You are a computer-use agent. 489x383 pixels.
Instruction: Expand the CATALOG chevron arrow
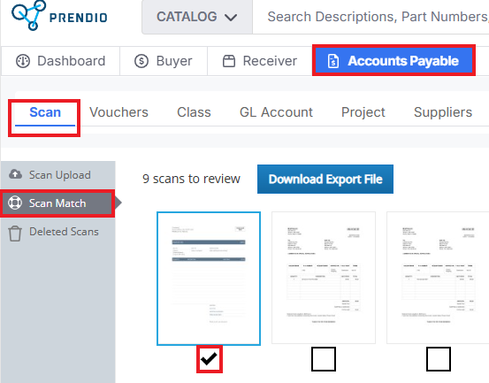tap(231, 18)
